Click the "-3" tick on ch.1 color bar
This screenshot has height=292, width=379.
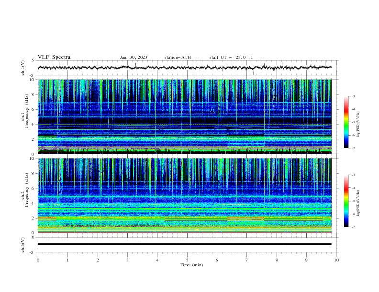coord(353,96)
